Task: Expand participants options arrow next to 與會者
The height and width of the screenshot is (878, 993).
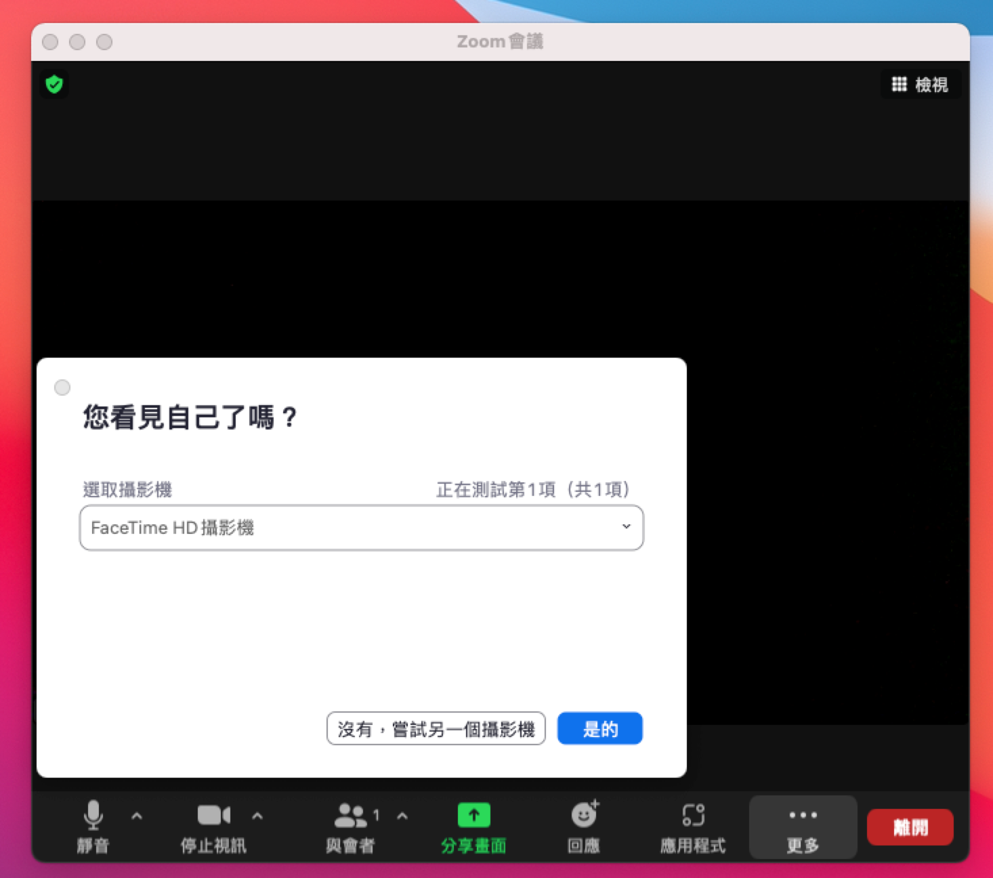Action: click(402, 816)
